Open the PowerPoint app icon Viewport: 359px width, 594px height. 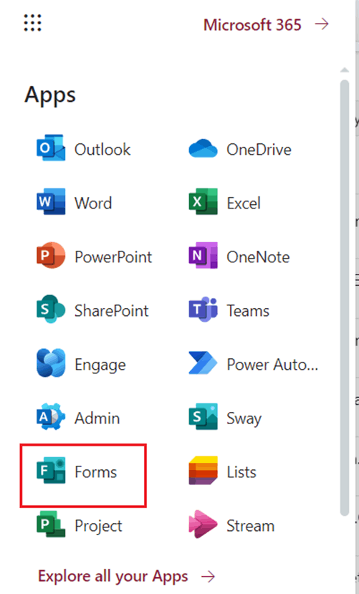click(51, 256)
